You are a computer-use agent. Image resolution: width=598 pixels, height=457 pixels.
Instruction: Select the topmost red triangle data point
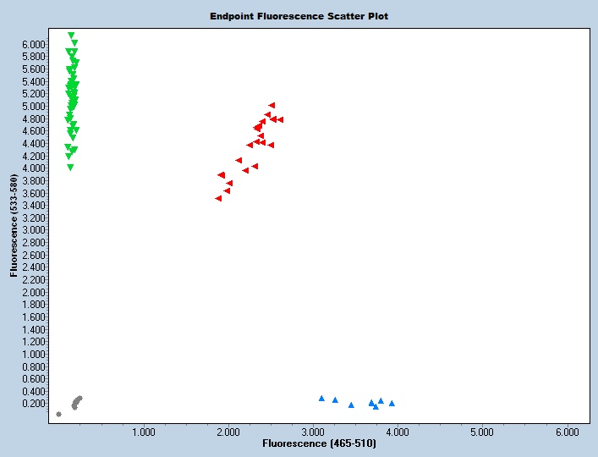272,105
